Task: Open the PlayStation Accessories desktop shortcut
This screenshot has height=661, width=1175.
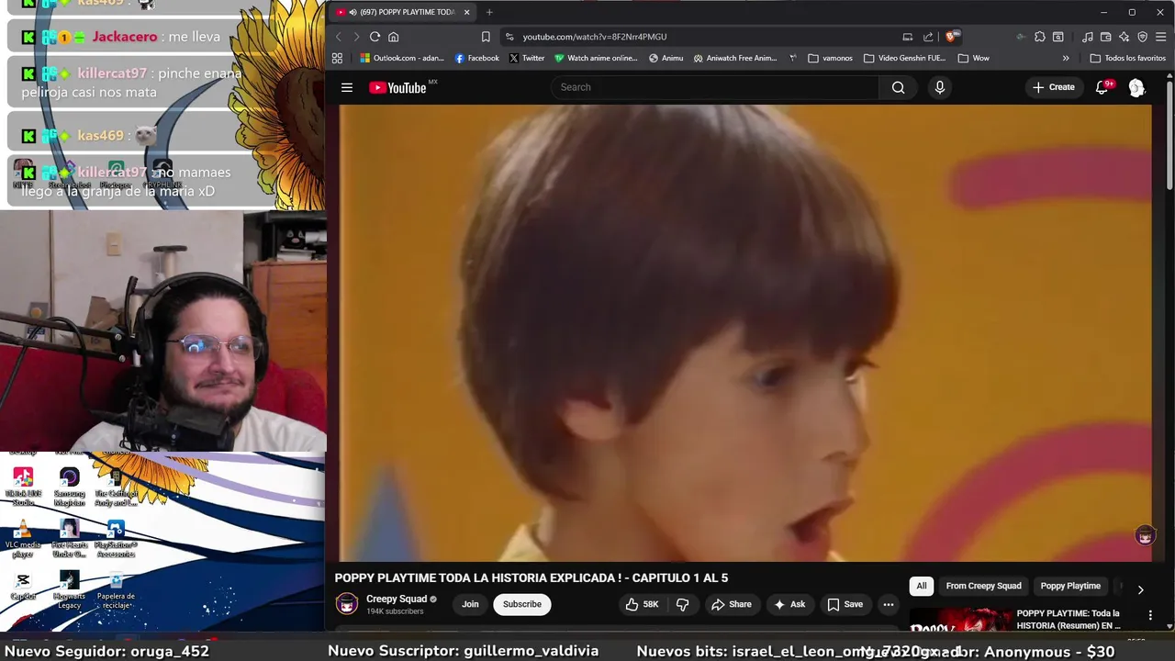Action: point(116,539)
